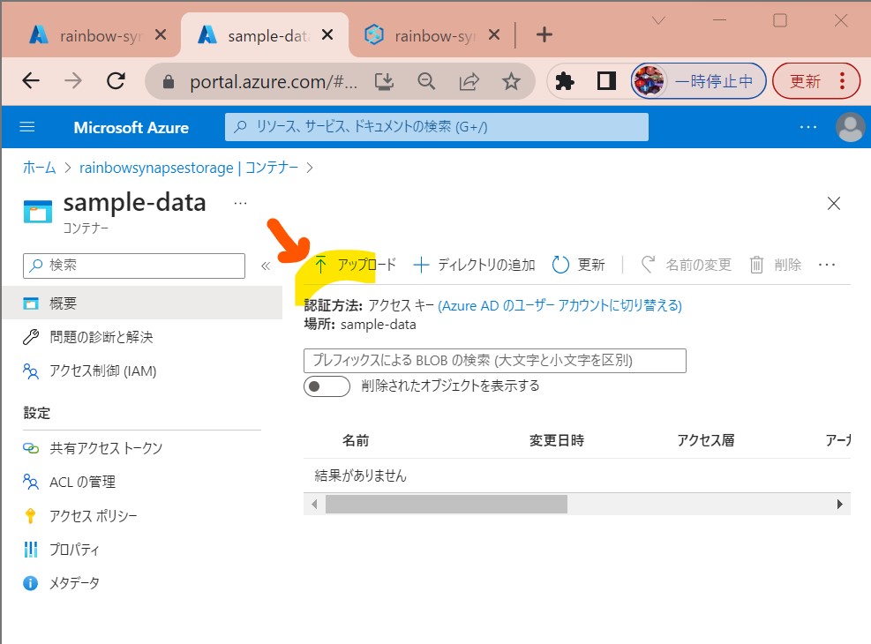Click the 一時停止中 profile button

[x=698, y=81]
